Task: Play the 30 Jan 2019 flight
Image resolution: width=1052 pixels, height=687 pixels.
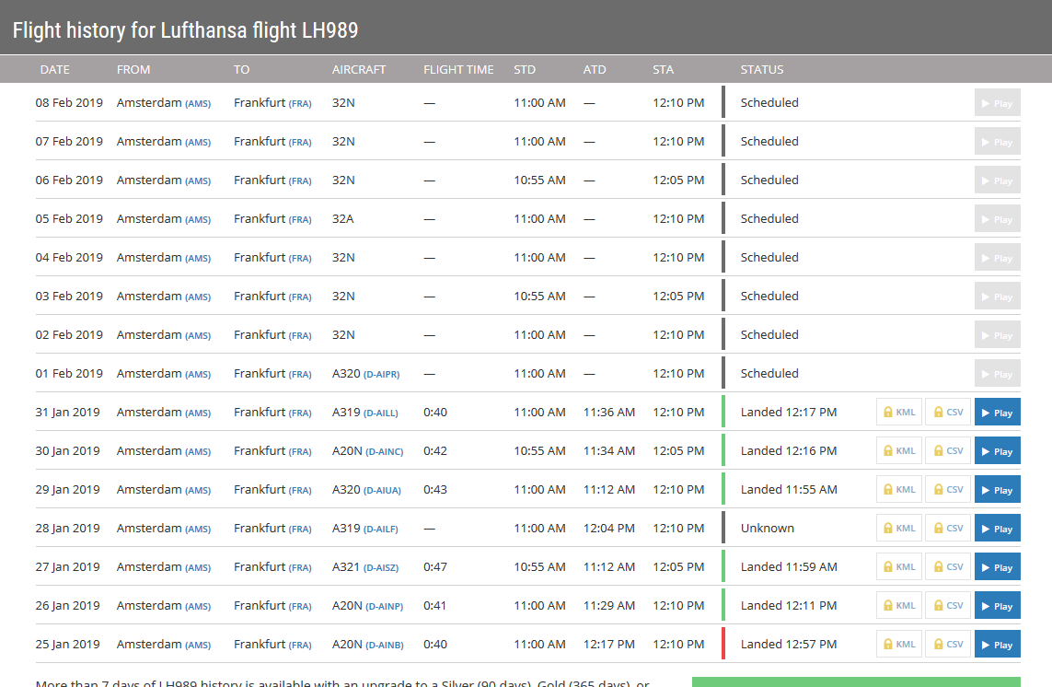Action: [997, 451]
